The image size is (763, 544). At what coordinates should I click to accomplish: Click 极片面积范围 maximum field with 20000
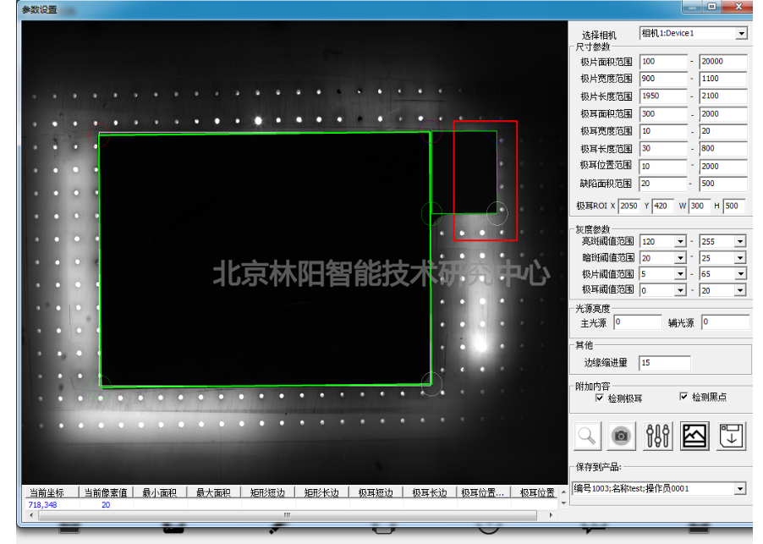(x=722, y=61)
